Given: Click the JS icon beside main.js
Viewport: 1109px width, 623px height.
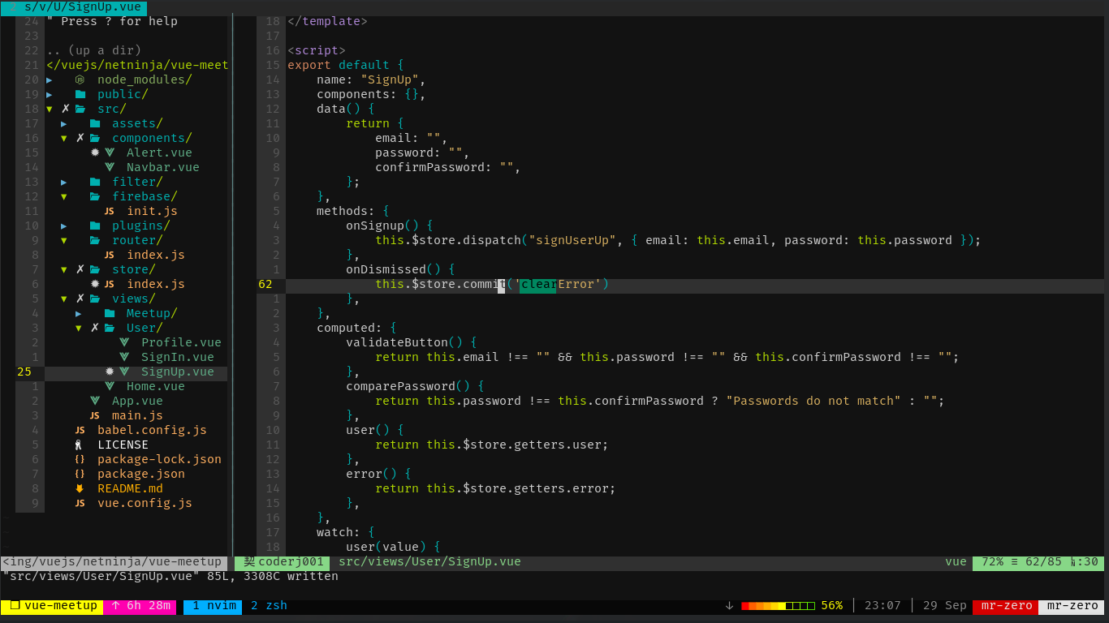Looking at the screenshot, I should (94, 415).
